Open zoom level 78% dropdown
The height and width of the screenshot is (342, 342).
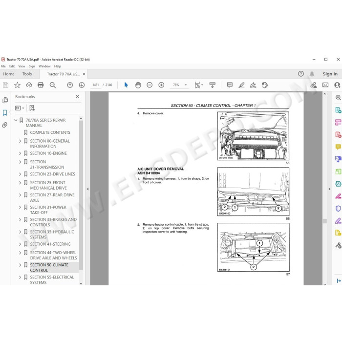tap(186, 85)
